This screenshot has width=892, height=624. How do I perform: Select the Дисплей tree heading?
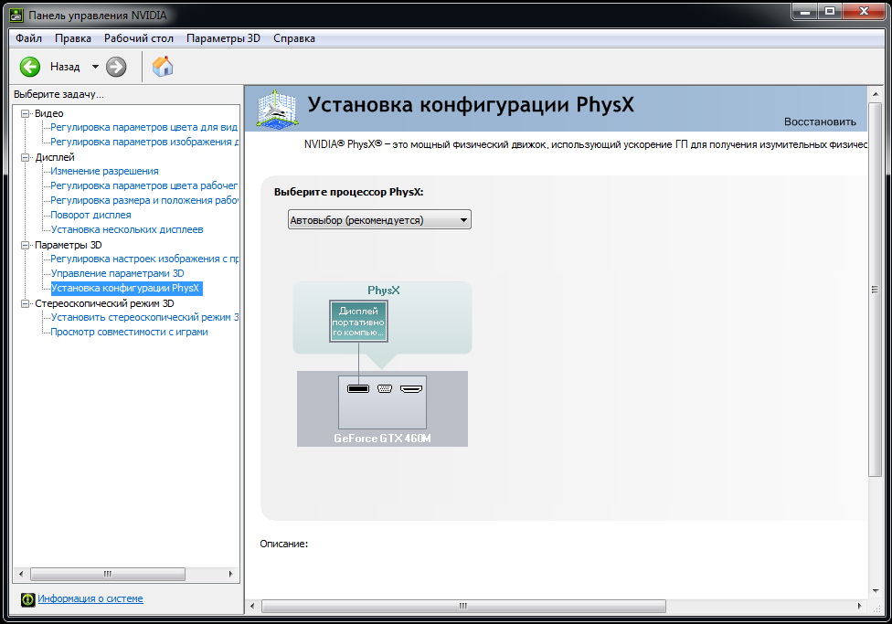tap(55, 157)
